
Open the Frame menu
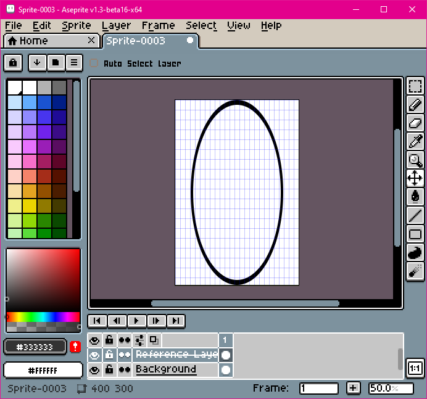[x=158, y=25]
